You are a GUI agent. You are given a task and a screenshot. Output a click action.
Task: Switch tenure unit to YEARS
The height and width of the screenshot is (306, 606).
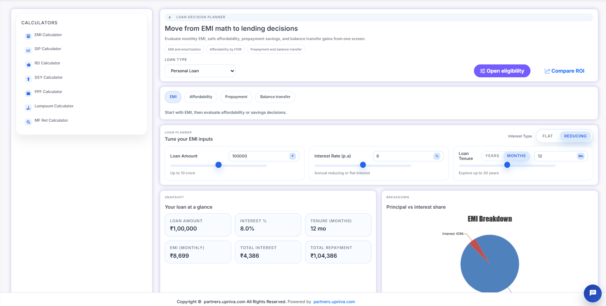[x=492, y=156]
